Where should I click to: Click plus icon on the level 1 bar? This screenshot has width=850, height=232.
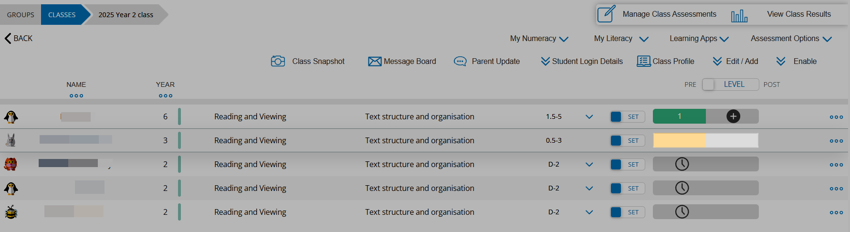[x=733, y=116]
